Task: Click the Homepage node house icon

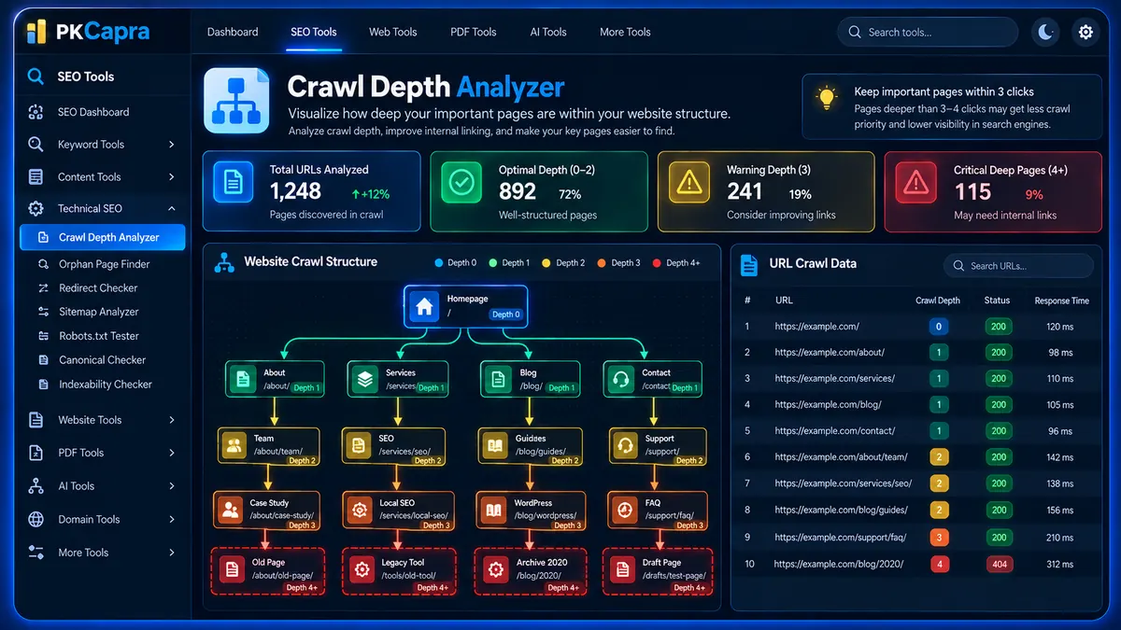Action: (425, 306)
